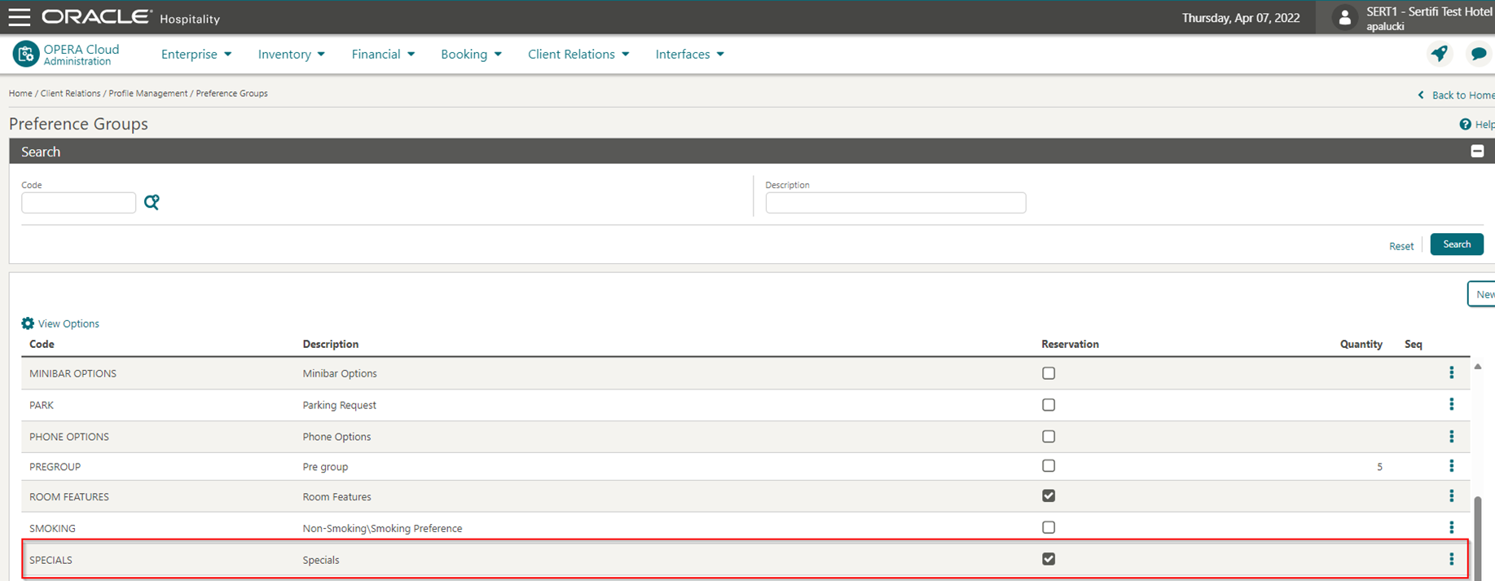
Task: Click the Code search magnifier icon
Action: pos(152,202)
